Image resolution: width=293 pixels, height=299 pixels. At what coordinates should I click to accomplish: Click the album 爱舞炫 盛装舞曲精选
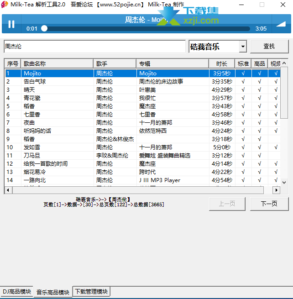(x=165, y=155)
